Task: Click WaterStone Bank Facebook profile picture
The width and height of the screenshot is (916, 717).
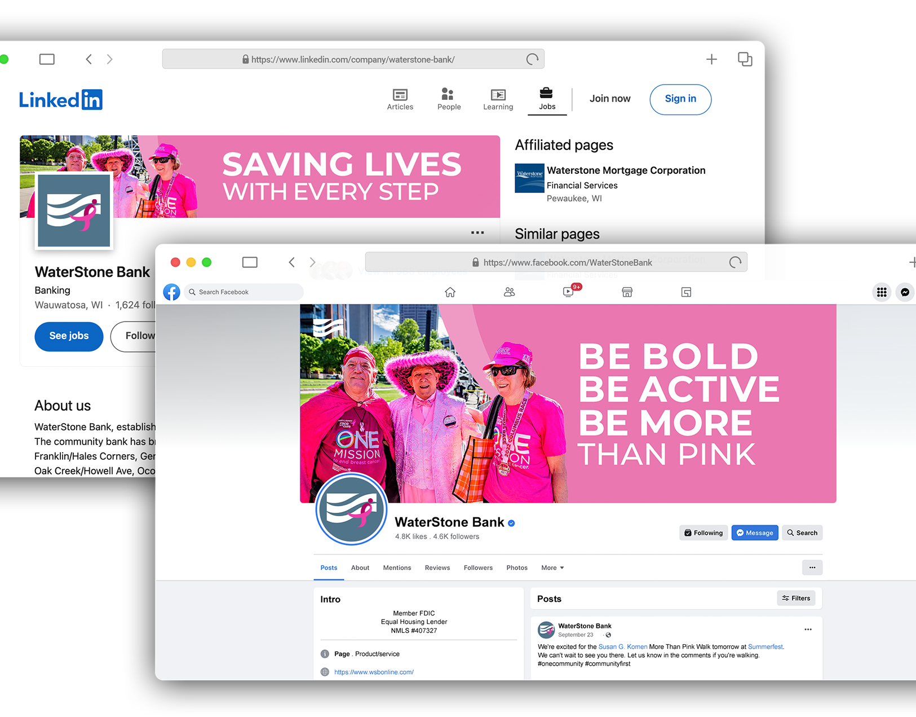Action: [351, 509]
